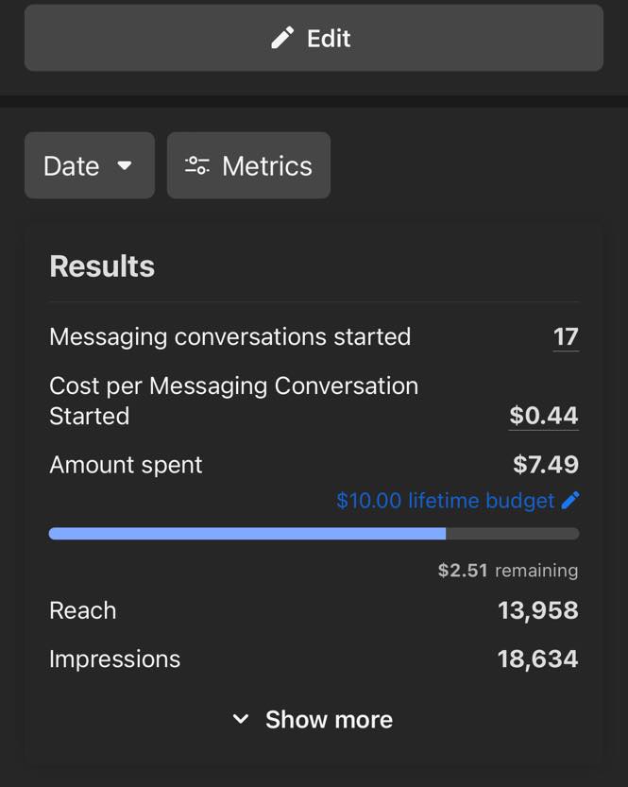Click the $2.51 remaining text
Image resolution: width=628 pixels, height=787 pixels.
point(507,571)
